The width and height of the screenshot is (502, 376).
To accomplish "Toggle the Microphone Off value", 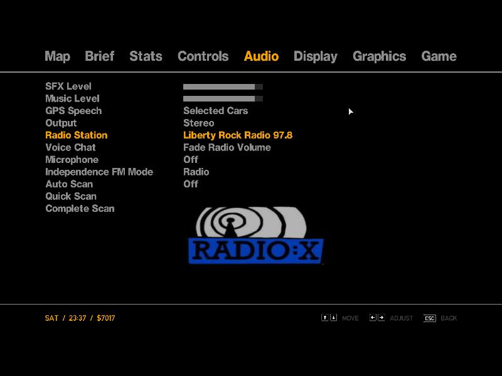I will 191,160.
